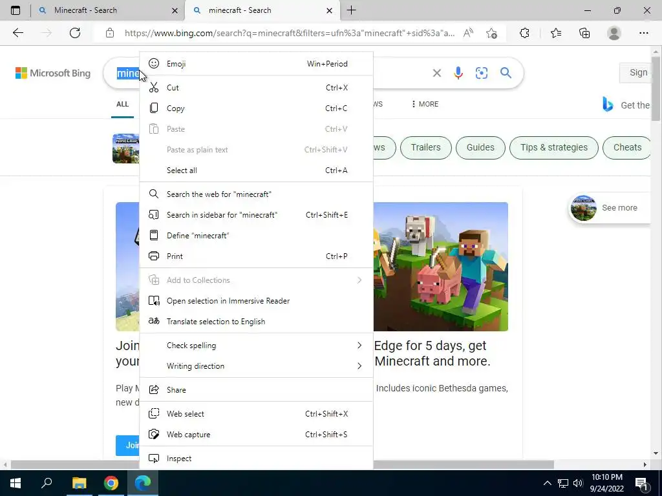Open Windows taskbar search
The height and width of the screenshot is (496, 662).
47,483
